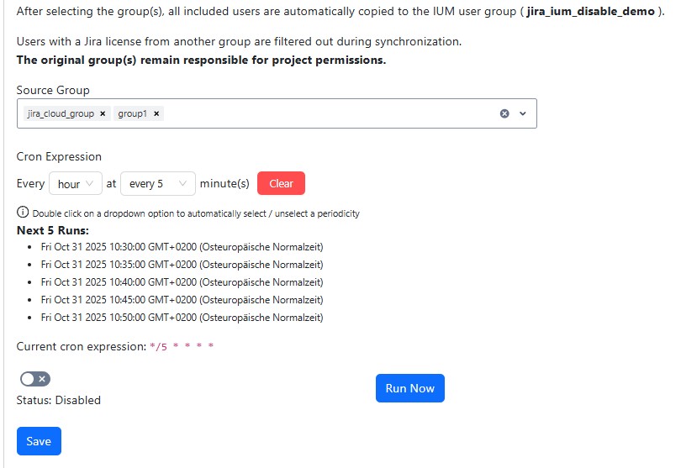The width and height of the screenshot is (681, 468).
Task: Clear all selected source groups
Action: 504,113
